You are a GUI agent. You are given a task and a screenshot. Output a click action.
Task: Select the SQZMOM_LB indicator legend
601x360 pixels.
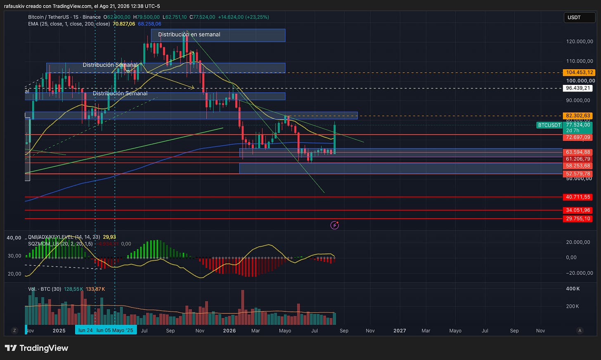[x=60, y=244]
